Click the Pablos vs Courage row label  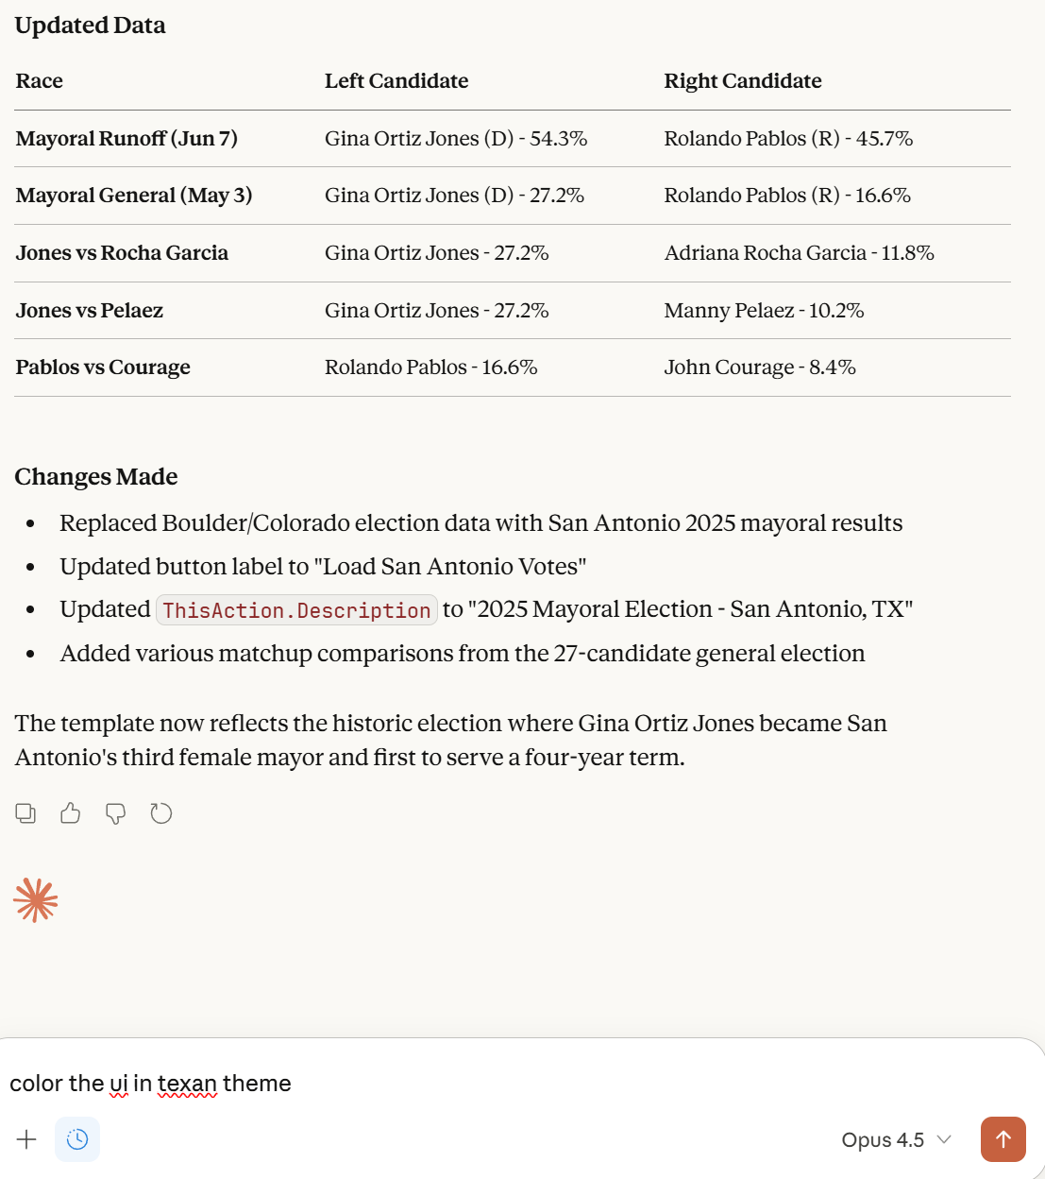[103, 367]
